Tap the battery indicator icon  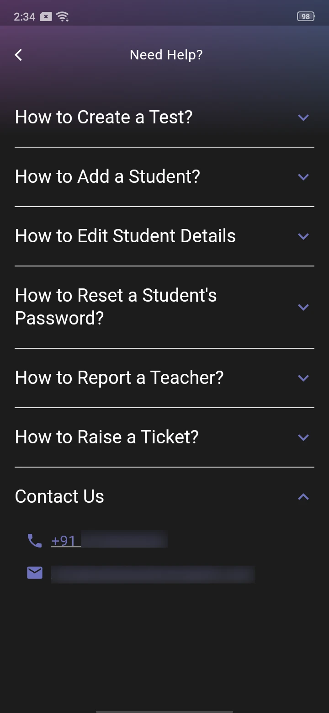[x=306, y=17]
